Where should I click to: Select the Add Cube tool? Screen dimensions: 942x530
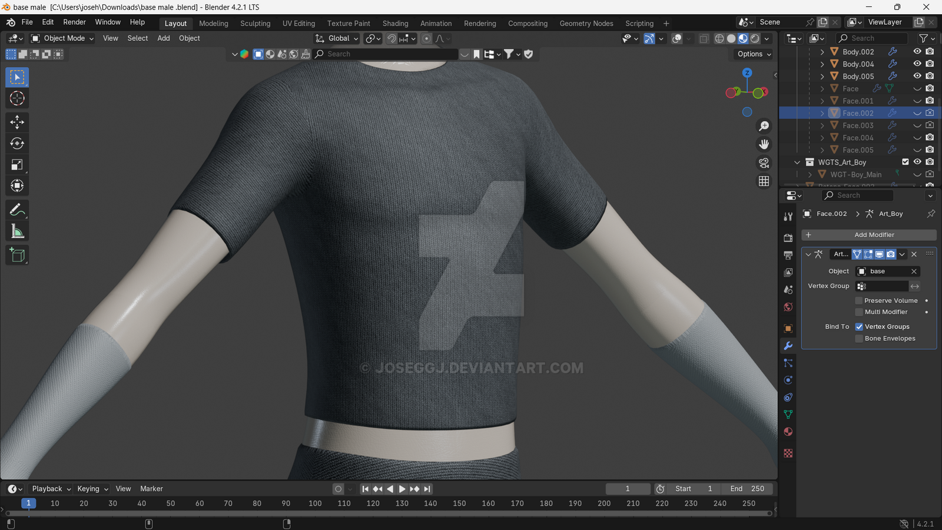click(x=17, y=255)
